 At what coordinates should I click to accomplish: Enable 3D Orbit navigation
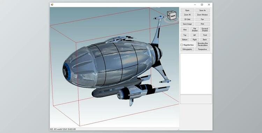point(187,19)
